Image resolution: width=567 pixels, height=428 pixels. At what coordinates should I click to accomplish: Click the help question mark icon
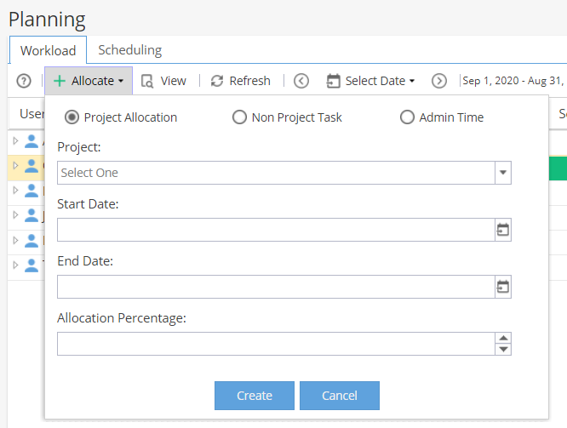pos(24,81)
